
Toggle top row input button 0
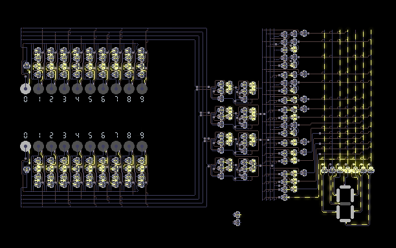tap(25, 88)
